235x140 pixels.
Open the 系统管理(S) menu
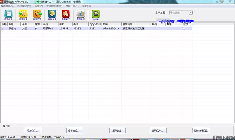8,6
